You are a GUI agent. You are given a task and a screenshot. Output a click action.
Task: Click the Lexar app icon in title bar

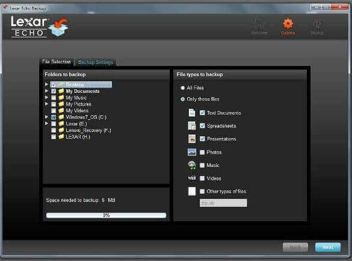coord(5,8)
